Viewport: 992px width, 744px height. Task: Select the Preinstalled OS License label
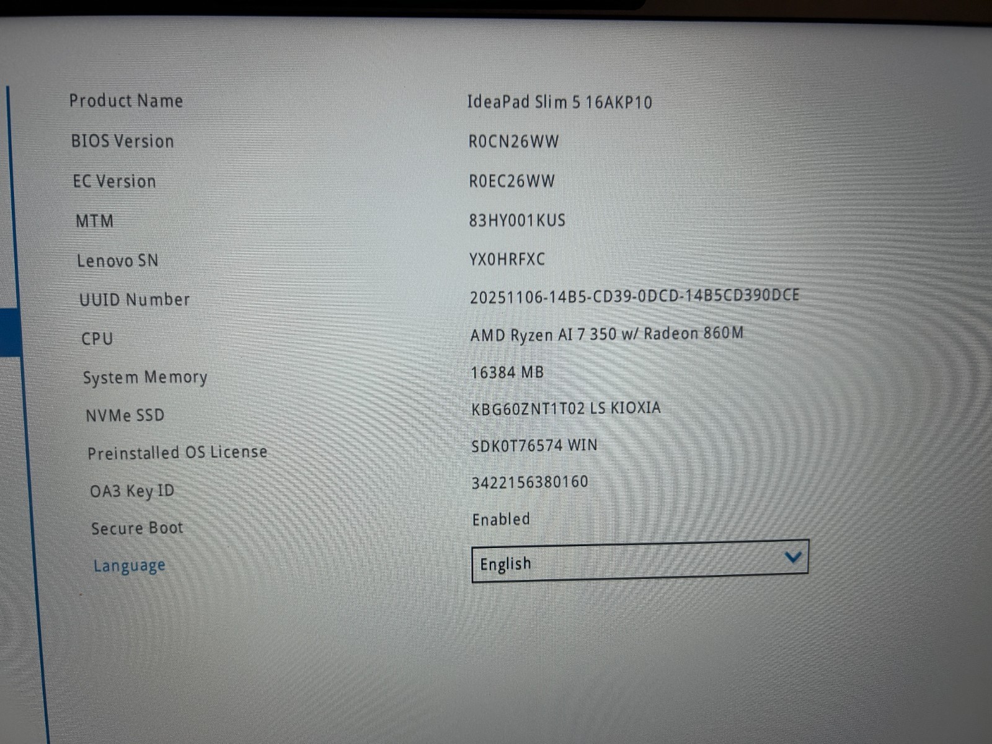177,453
